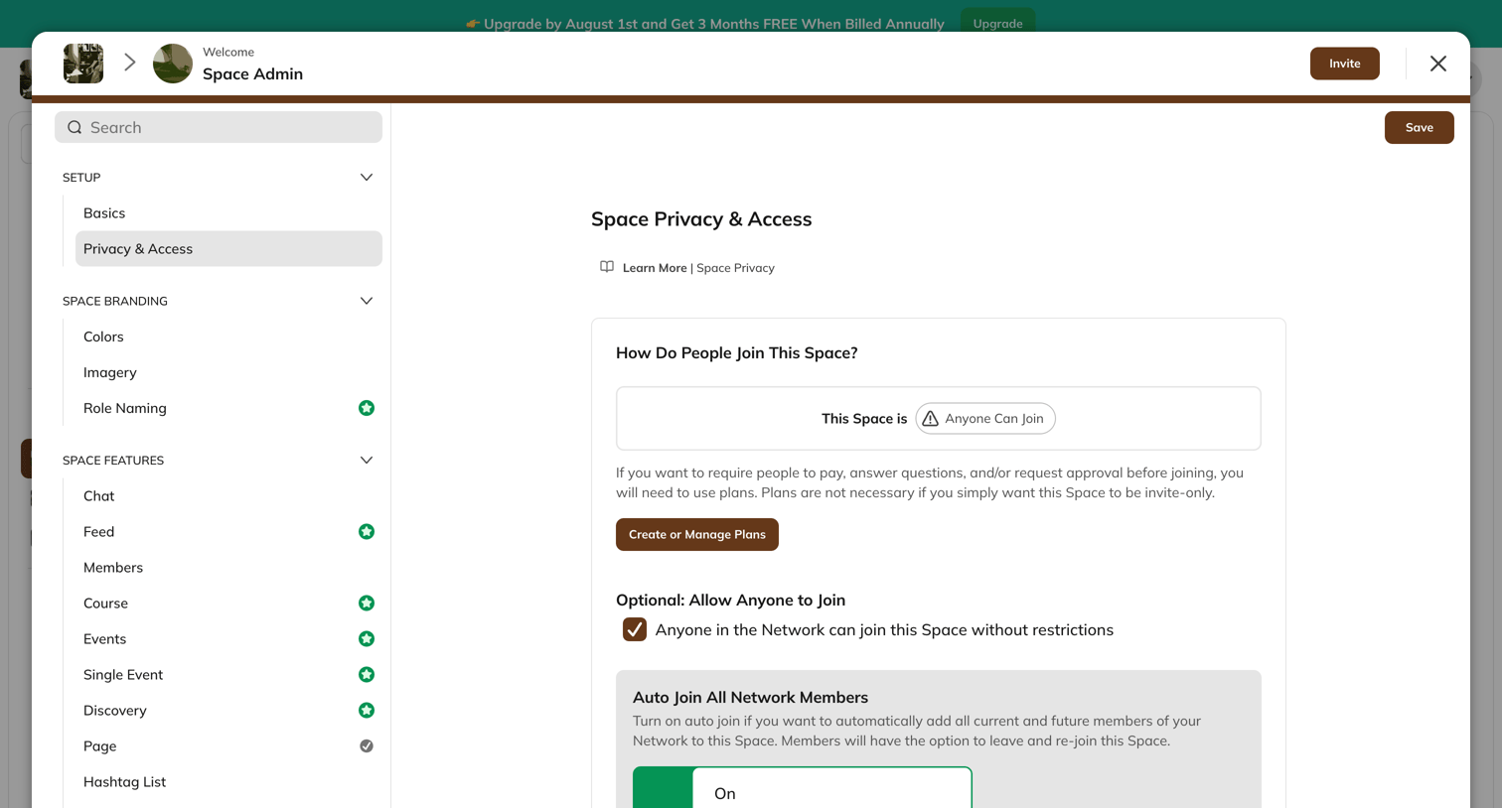This screenshot has width=1502, height=808.
Task: Click Create or Manage Plans button
Action: tap(697, 534)
